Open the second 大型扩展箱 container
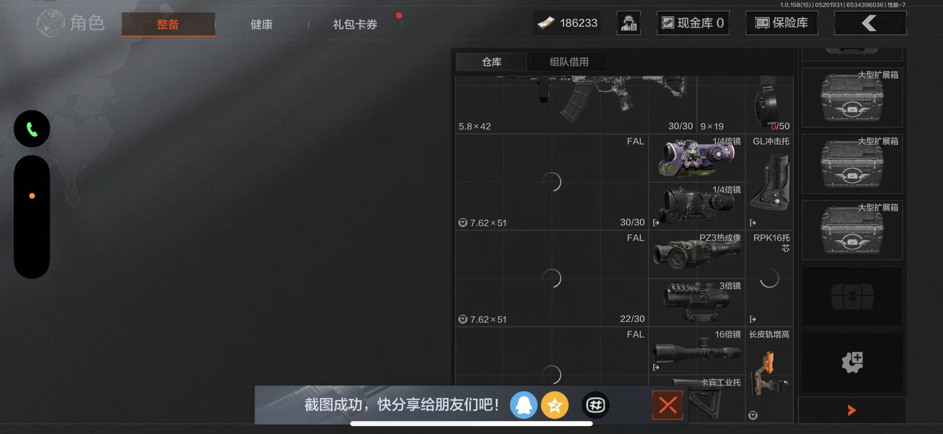Image resolution: width=943 pixels, height=434 pixels. tap(852, 163)
